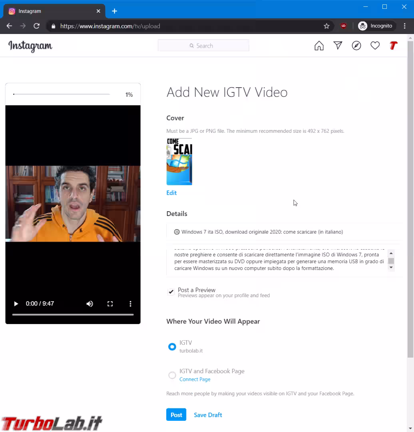This screenshot has height=432, width=414.
Task: Click the video title field
Action: (285, 232)
